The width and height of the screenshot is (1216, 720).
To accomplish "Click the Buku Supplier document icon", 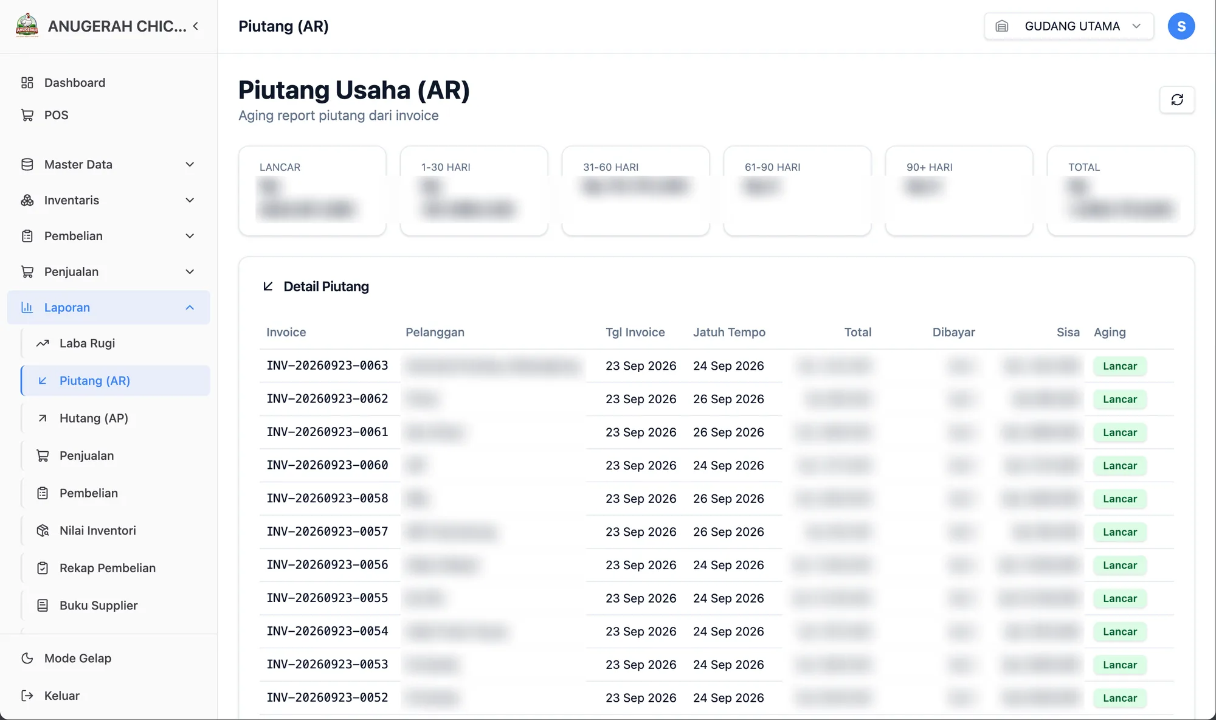I will (x=43, y=606).
